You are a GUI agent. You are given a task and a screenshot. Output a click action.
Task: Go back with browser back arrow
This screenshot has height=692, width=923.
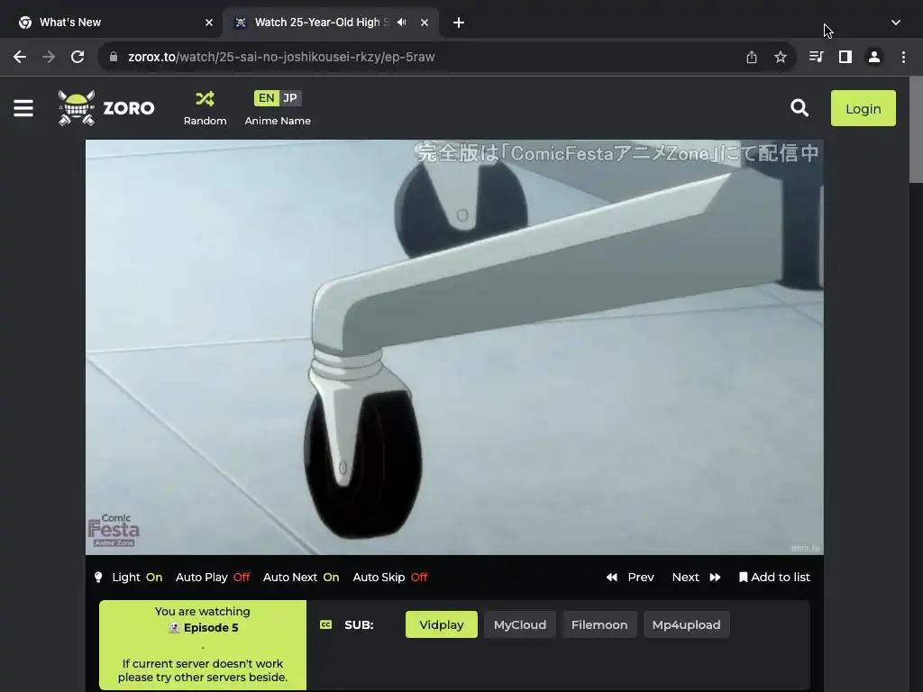[x=20, y=57]
